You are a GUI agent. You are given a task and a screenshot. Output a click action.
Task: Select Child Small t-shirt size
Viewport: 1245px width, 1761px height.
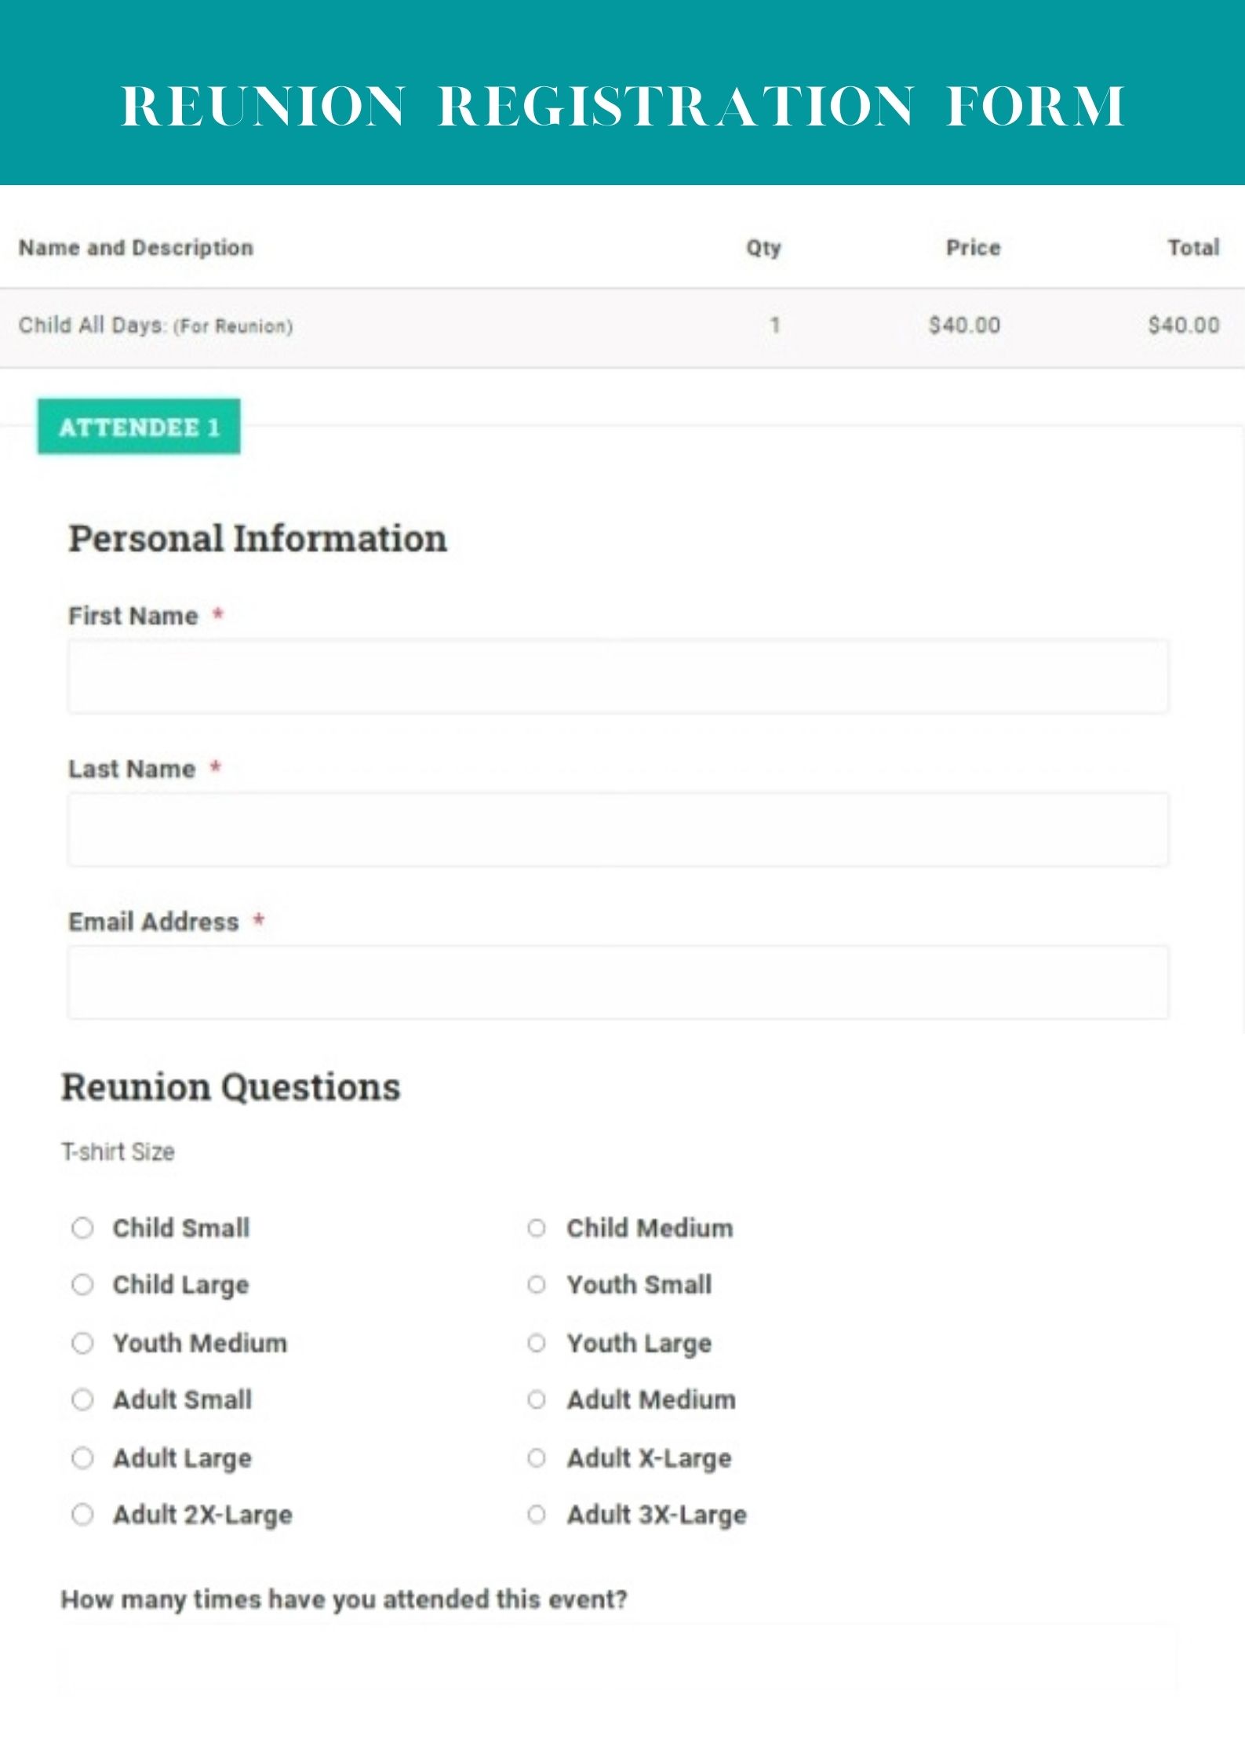(x=82, y=1228)
